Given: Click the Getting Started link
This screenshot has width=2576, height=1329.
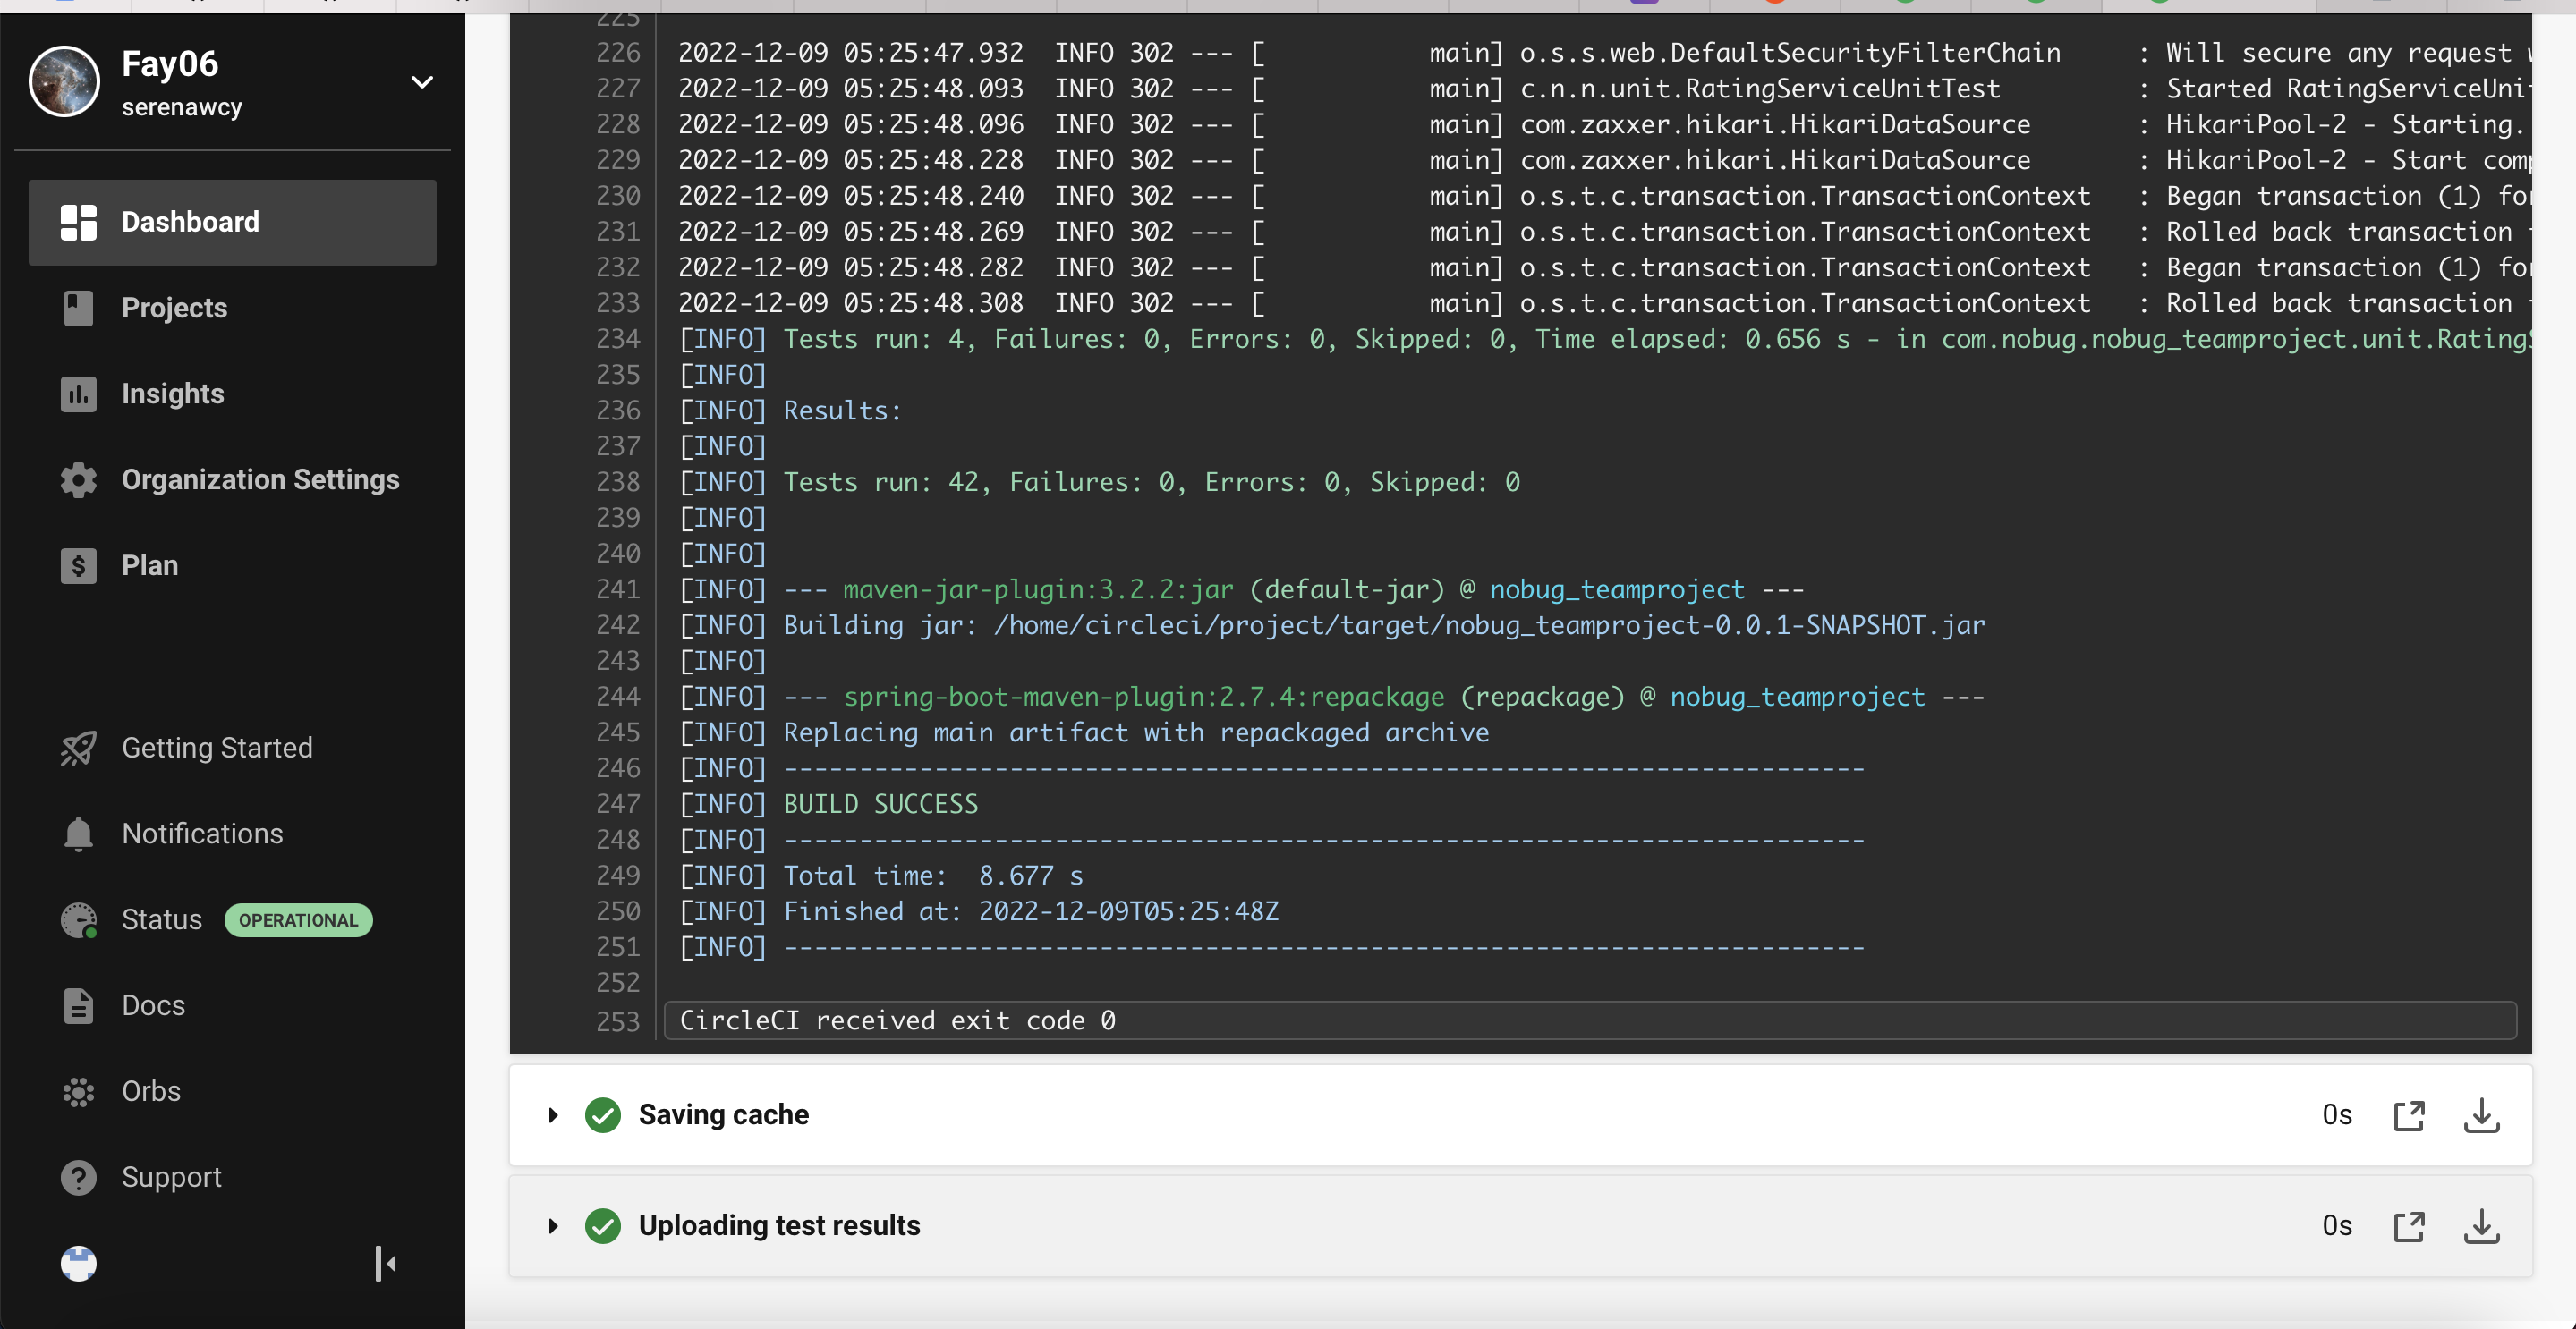Looking at the screenshot, I should tap(217, 748).
